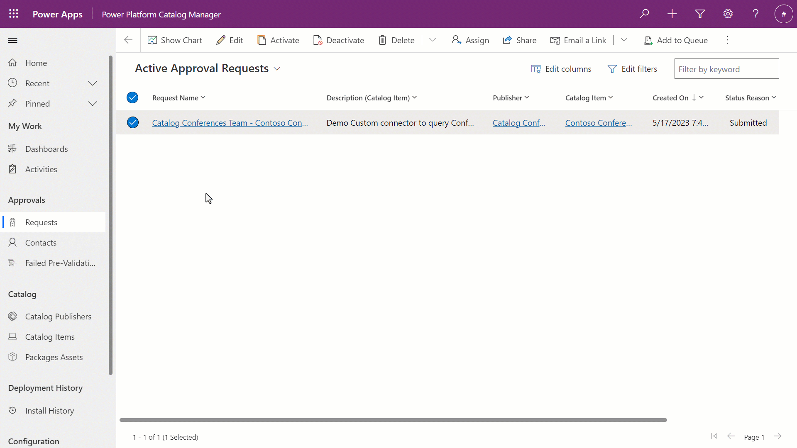Open the more commands ellipsis menu
Image resolution: width=797 pixels, height=448 pixels.
point(727,40)
